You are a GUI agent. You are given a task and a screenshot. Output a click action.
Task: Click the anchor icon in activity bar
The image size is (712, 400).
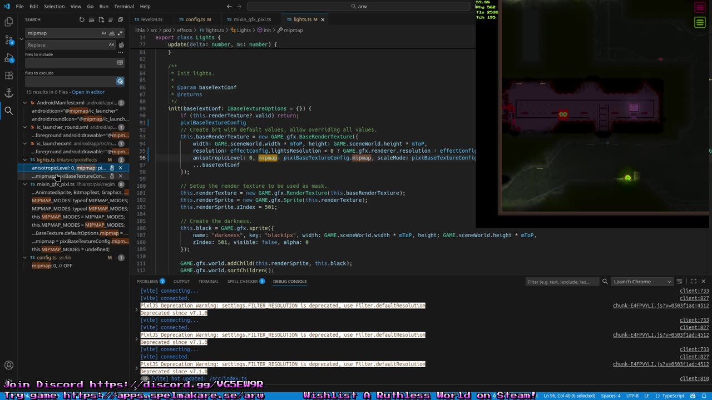9,93
